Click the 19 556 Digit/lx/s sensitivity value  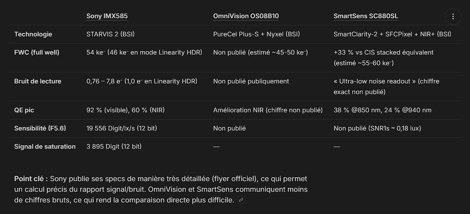tap(122, 128)
